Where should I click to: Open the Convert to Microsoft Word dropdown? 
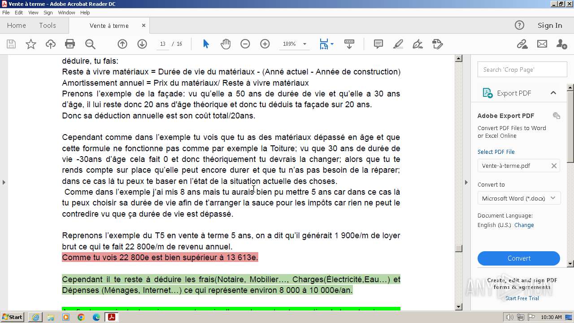coord(519,198)
